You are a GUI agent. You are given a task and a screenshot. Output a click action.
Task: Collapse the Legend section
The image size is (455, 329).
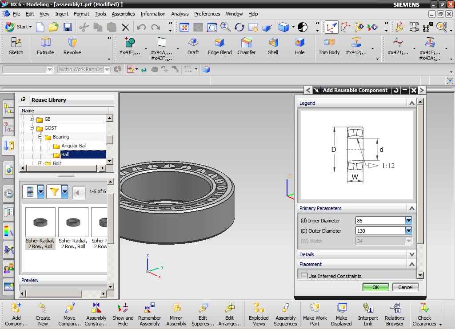tap(411, 103)
